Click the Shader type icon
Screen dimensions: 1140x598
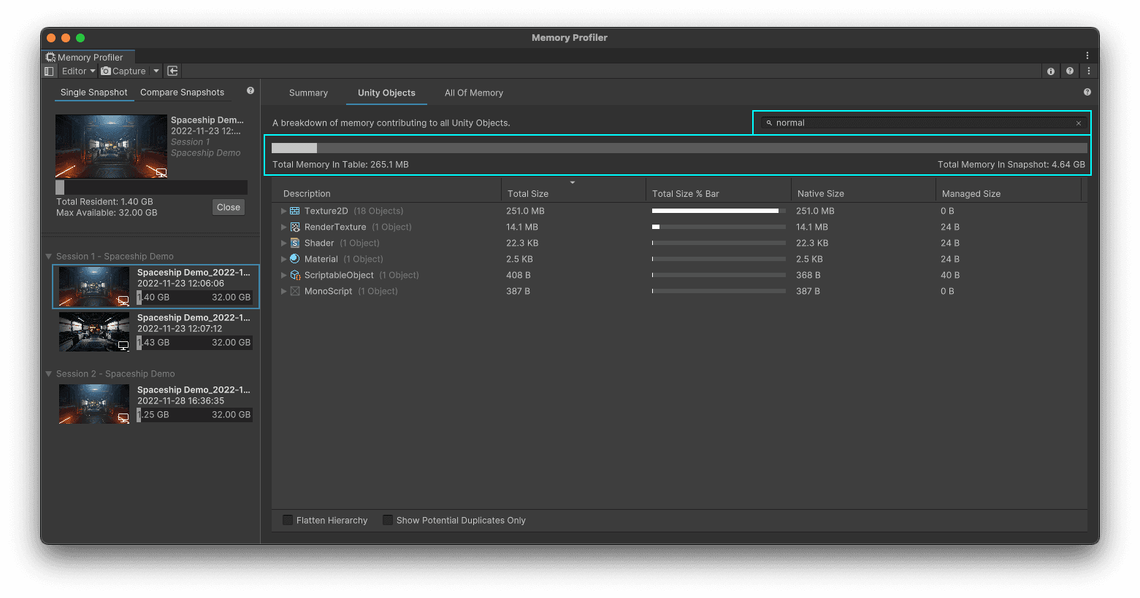295,243
